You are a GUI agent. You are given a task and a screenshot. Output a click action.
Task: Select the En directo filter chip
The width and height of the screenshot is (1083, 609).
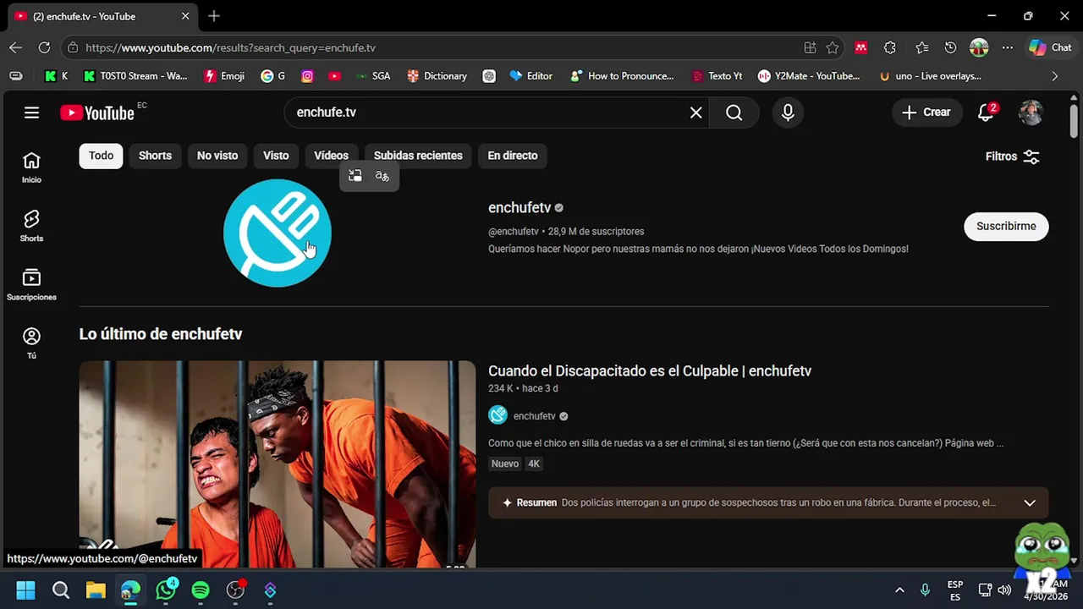click(x=513, y=156)
